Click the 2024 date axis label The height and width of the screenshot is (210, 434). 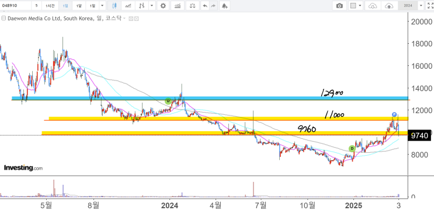(x=169, y=205)
